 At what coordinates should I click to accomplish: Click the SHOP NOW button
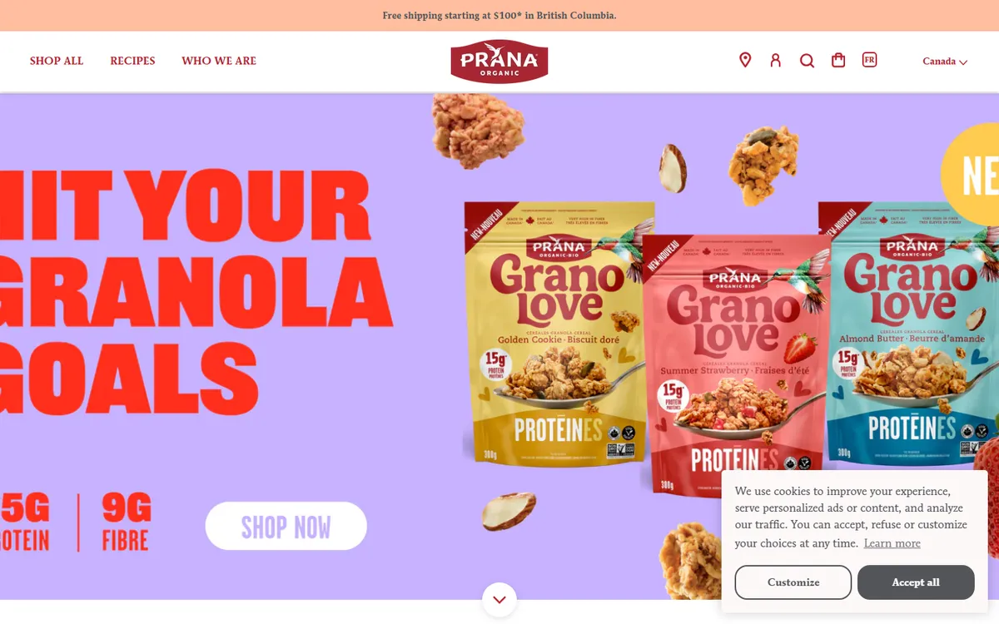[x=286, y=526]
